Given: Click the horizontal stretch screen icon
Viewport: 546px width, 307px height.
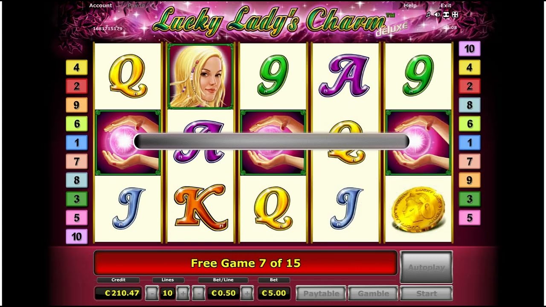Looking at the screenshot, I should (446, 14).
